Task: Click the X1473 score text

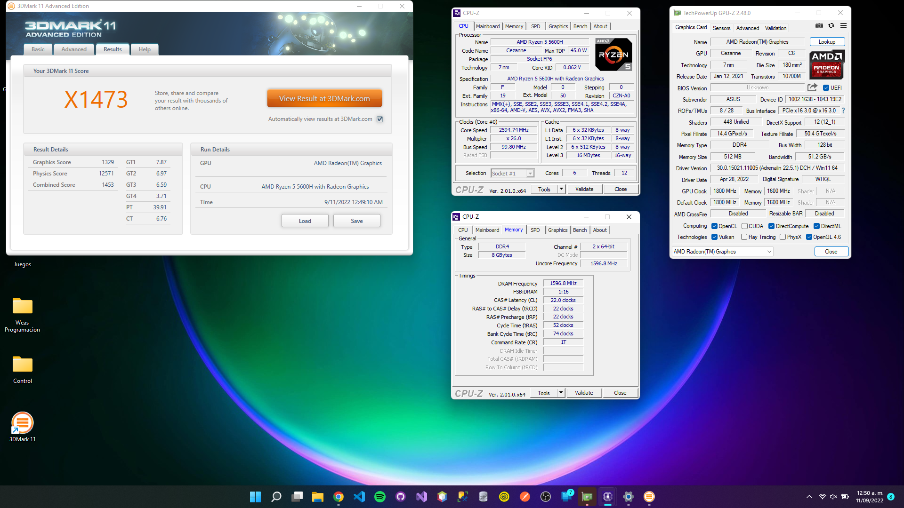Action: 96,100
